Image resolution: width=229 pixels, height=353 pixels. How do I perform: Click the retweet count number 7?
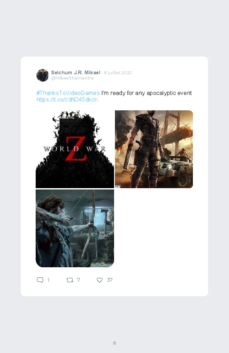click(x=78, y=280)
